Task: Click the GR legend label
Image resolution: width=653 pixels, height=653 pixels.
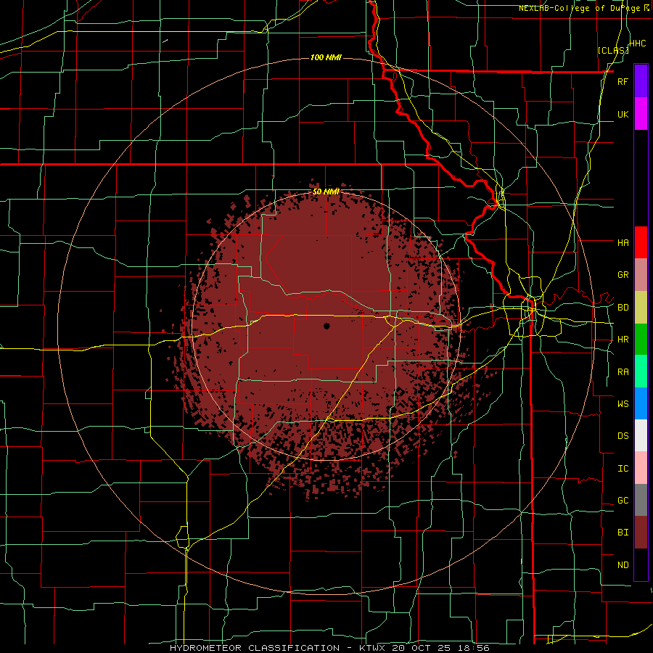Action: click(623, 275)
